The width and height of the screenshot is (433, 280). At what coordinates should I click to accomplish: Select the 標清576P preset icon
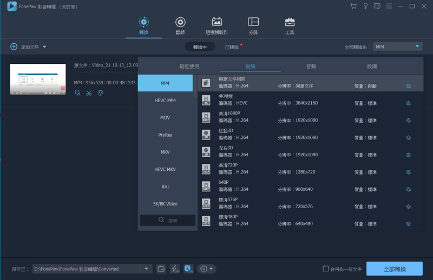tap(206, 204)
